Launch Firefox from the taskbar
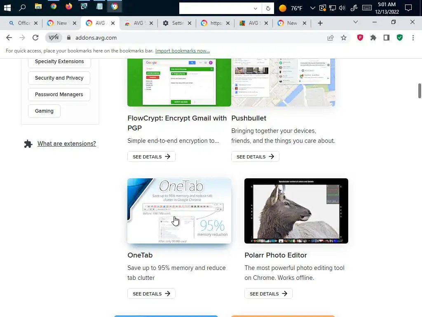Screen dimensions: 422x317 coord(69,7)
